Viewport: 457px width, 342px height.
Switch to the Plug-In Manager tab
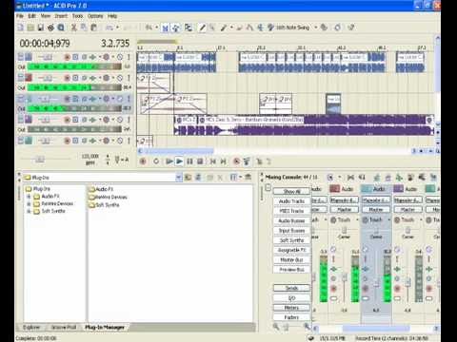[105, 327]
